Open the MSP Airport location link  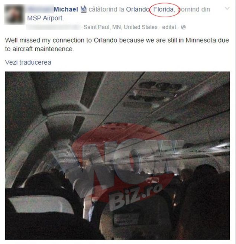tap(45, 18)
